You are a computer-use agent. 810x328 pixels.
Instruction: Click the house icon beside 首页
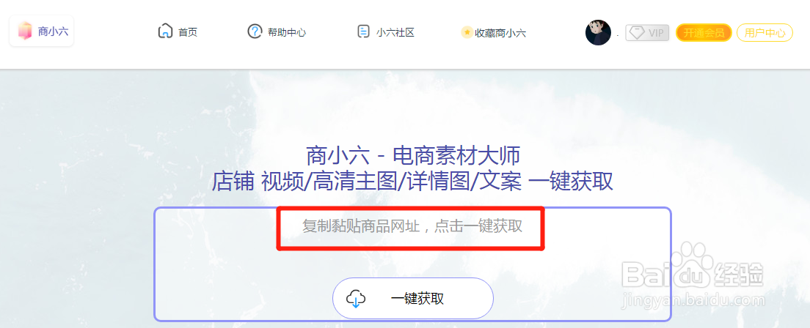click(165, 31)
